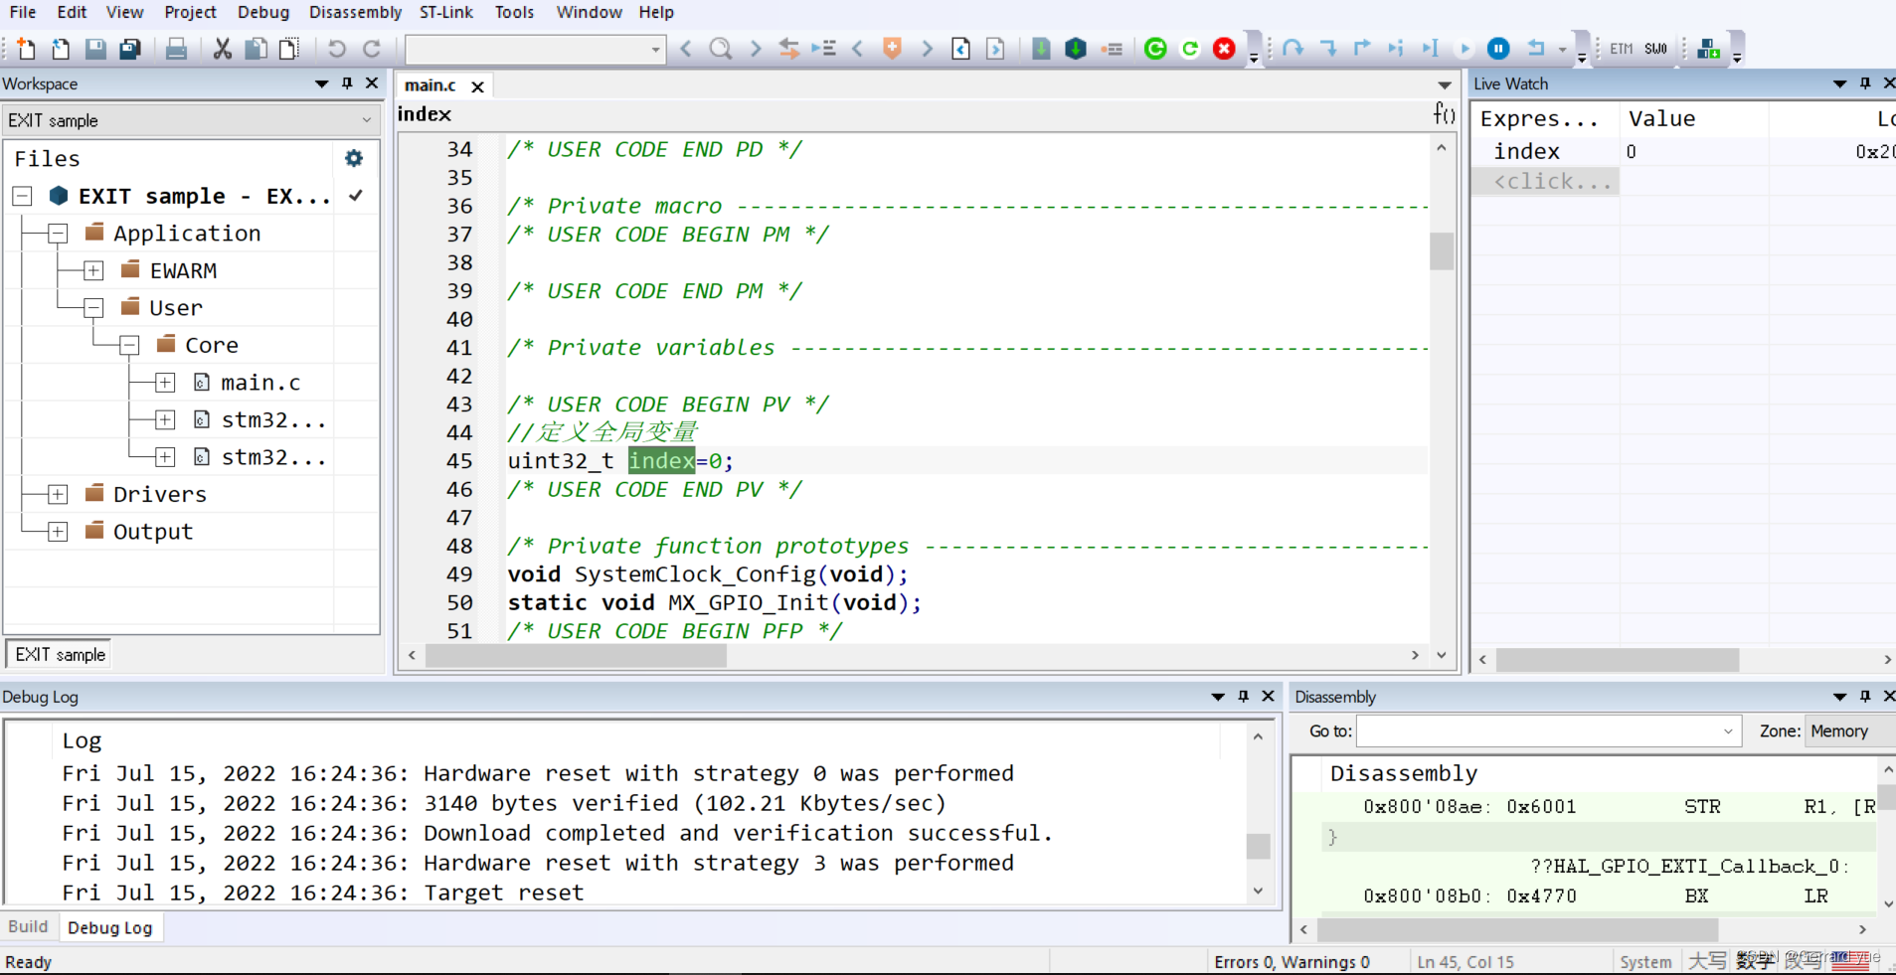Image resolution: width=1896 pixels, height=975 pixels.
Task: Collapse the Core folder in tree
Action: click(129, 345)
